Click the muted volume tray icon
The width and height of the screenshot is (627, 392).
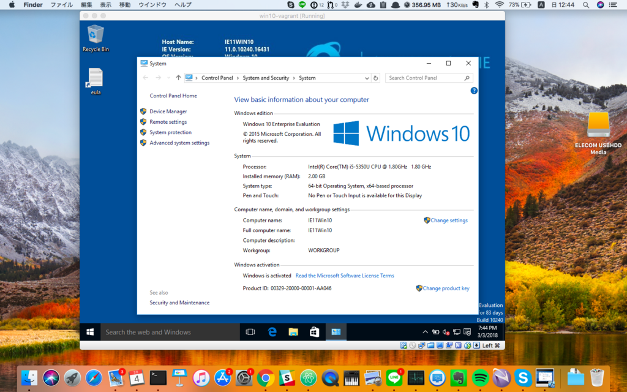446,332
